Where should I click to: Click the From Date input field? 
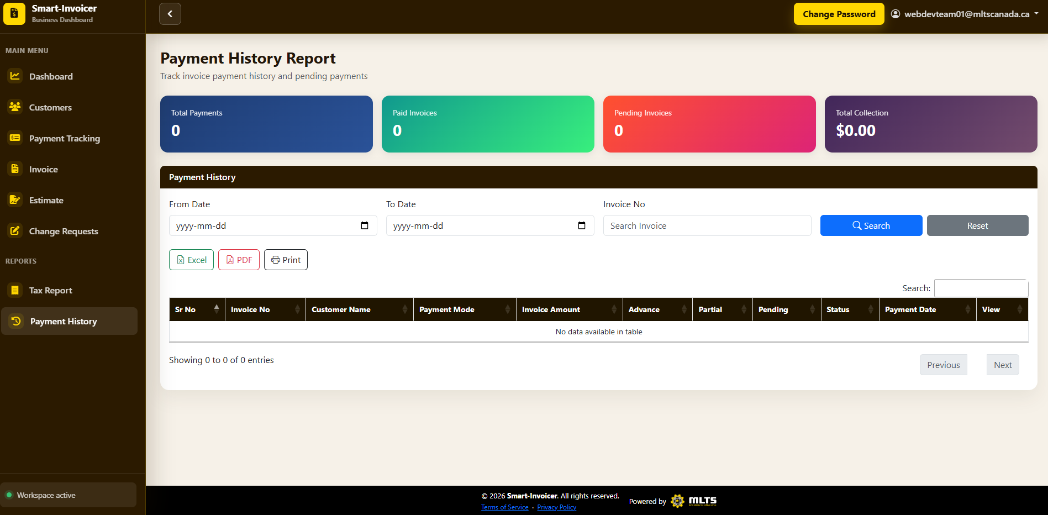[x=273, y=225]
